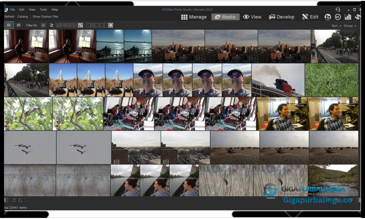This screenshot has height=219, width=365.
Task: Filter by green color label
Action: pos(97,25)
